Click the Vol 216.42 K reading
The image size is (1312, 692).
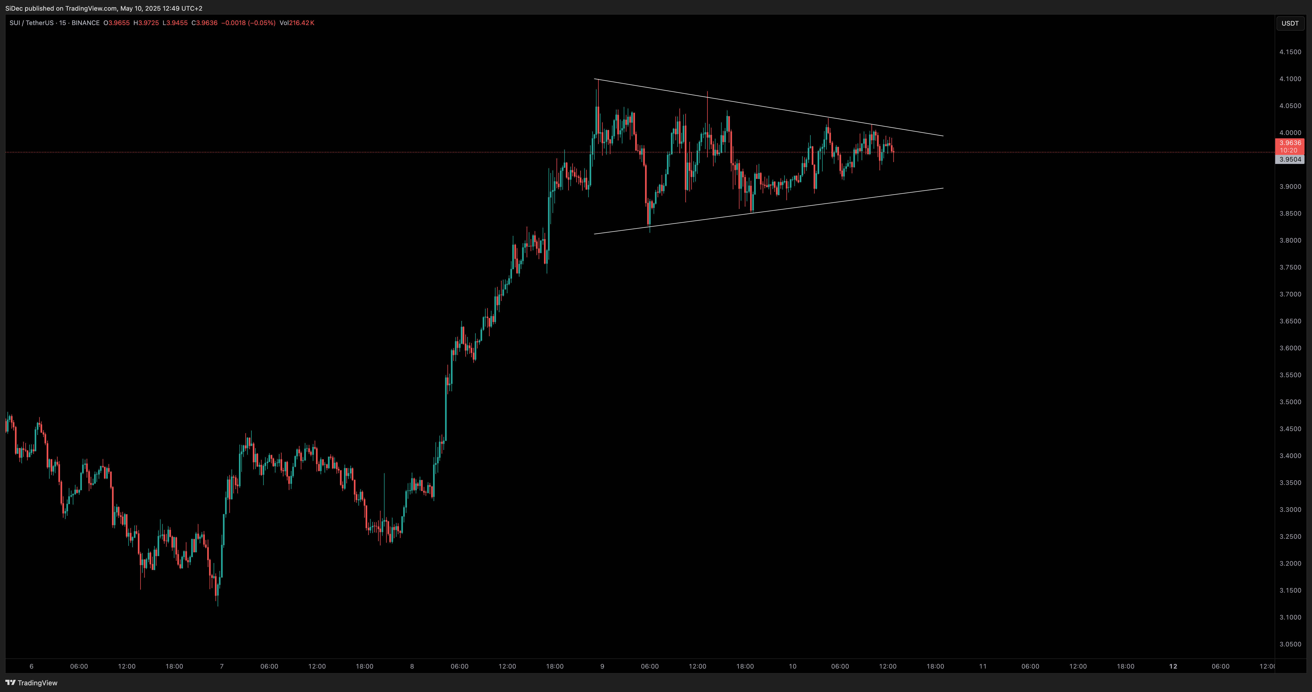pos(297,23)
